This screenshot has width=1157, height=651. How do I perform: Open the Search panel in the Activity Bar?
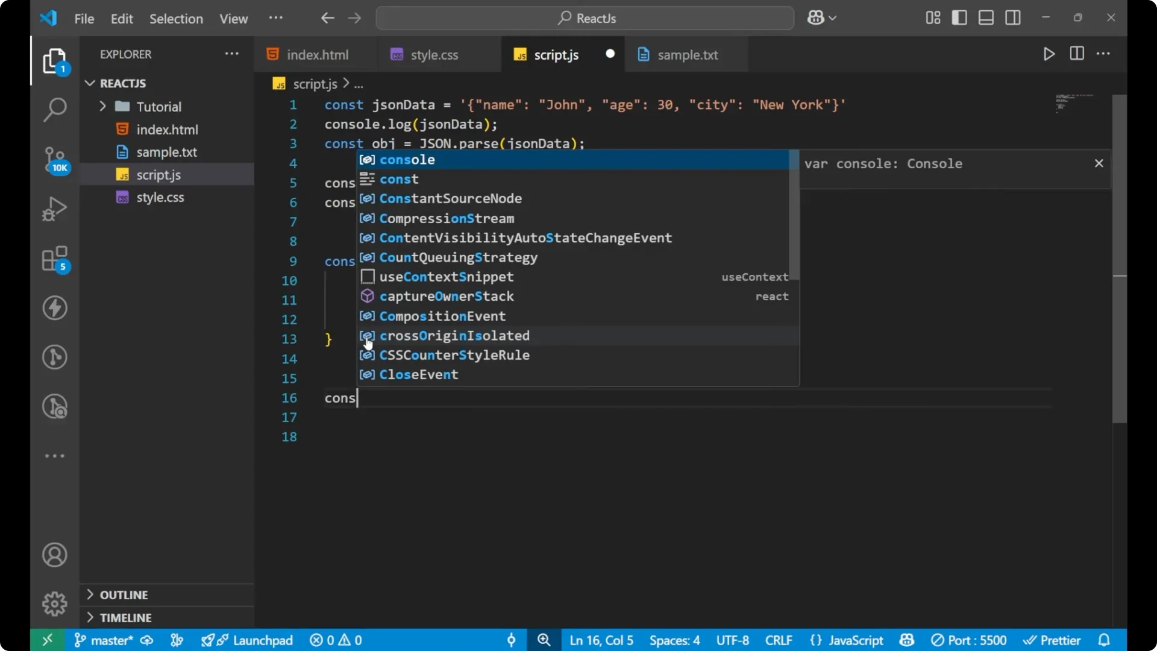click(55, 110)
